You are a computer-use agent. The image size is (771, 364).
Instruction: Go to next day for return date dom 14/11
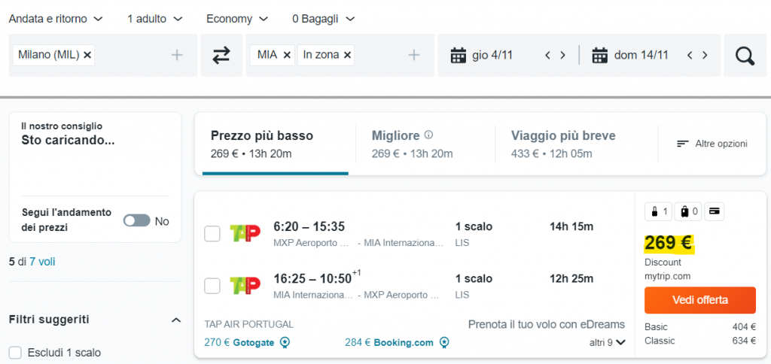point(705,55)
